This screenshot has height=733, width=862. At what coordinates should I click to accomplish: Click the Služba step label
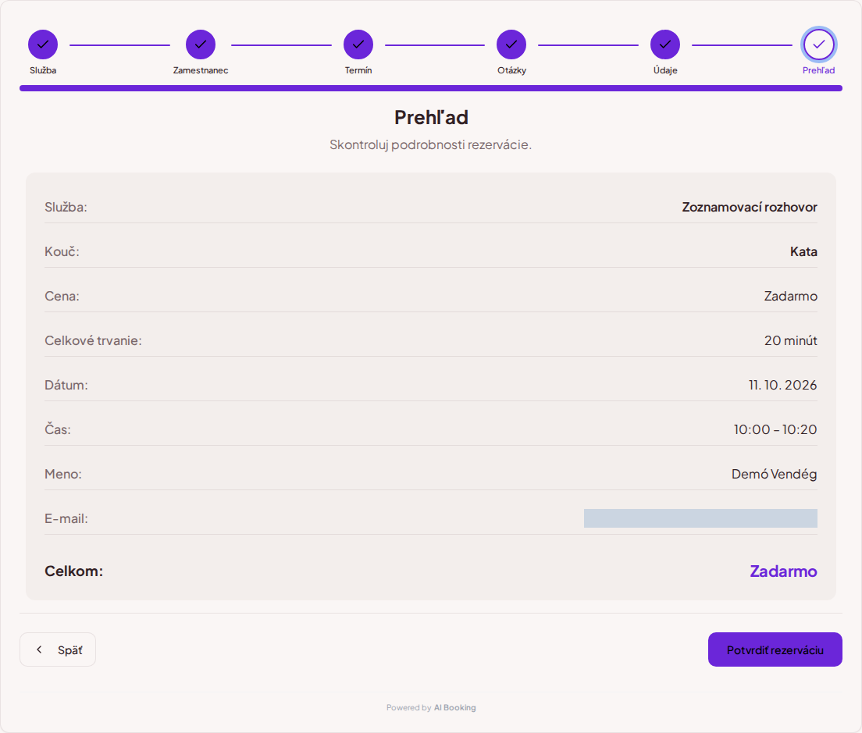(x=43, y=70)
